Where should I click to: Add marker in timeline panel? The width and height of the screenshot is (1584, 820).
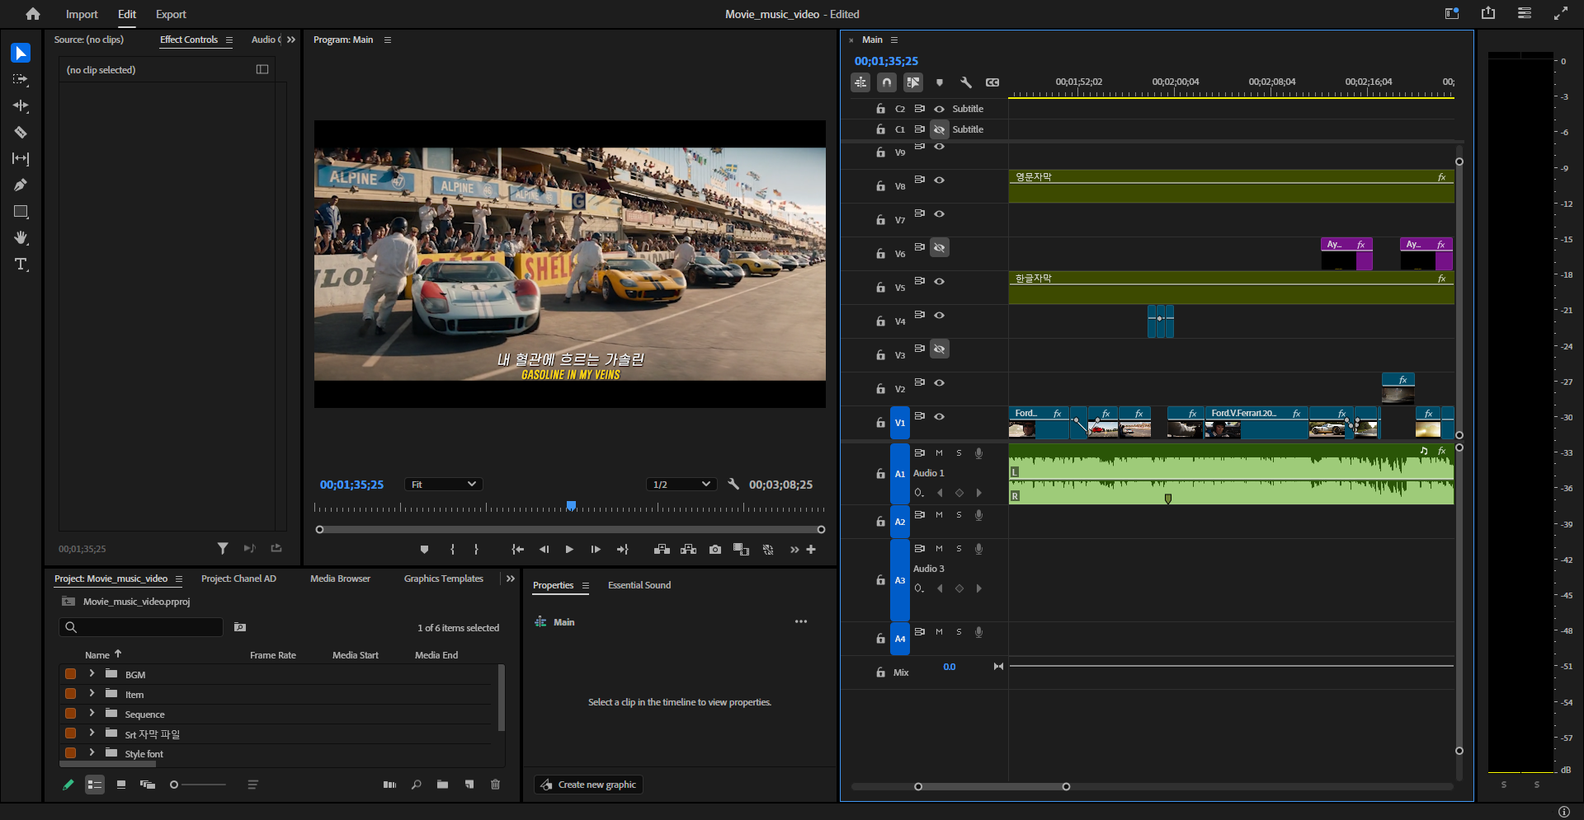point(940,82)
